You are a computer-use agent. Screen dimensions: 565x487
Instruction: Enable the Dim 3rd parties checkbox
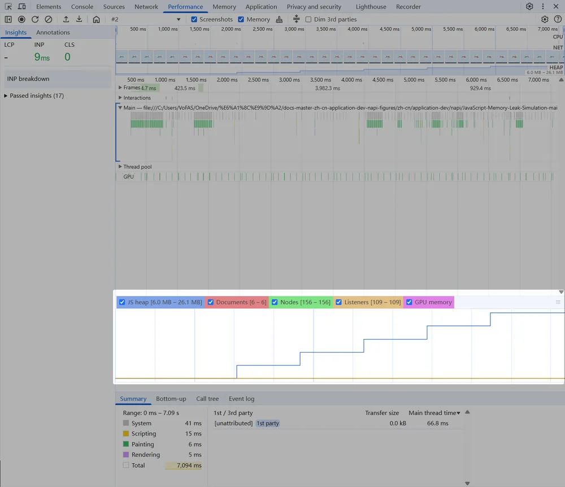[308, 19]
